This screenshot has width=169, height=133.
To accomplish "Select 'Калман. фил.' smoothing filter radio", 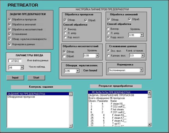I will coord(109,55).
